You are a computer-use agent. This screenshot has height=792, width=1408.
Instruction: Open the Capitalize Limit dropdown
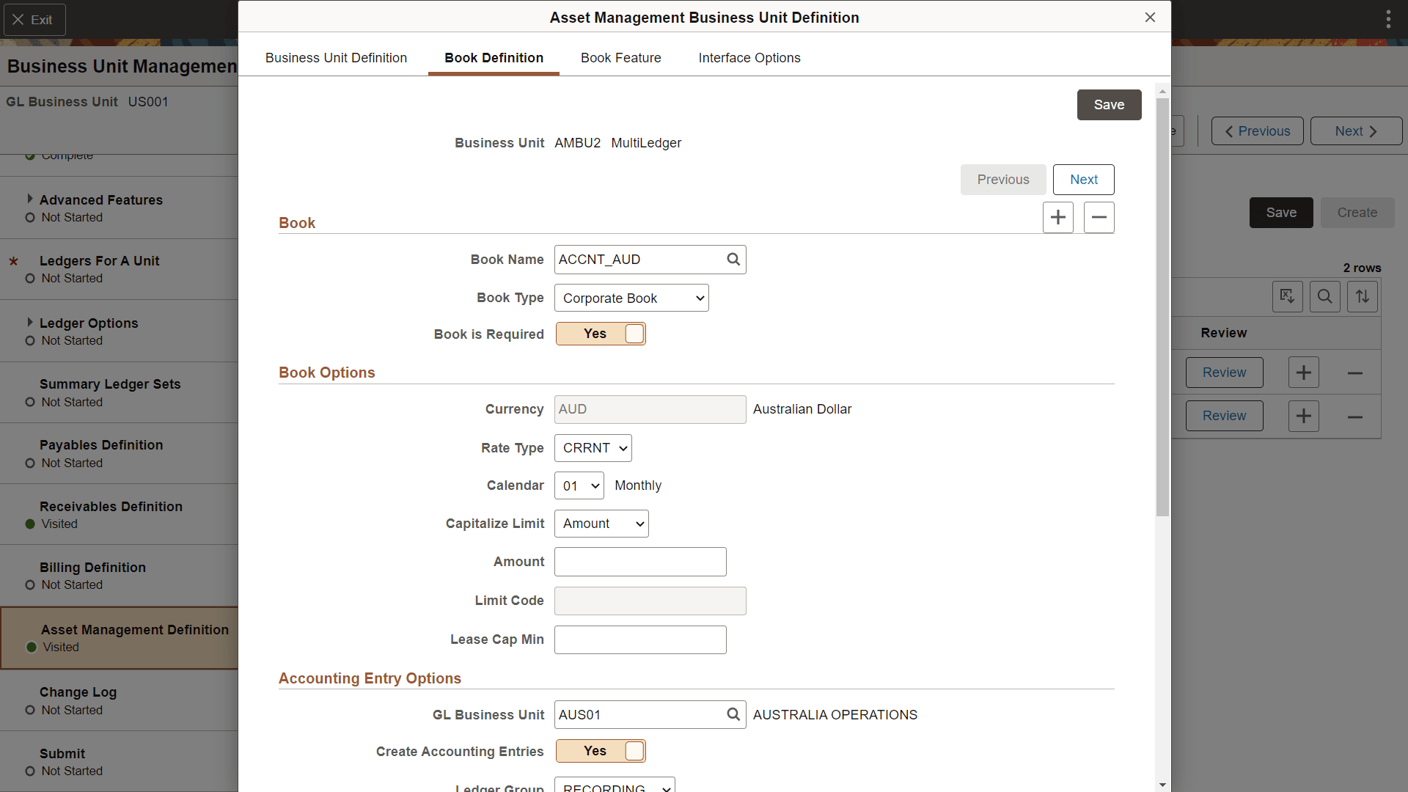pyautogui.click(x=601, y=524)
